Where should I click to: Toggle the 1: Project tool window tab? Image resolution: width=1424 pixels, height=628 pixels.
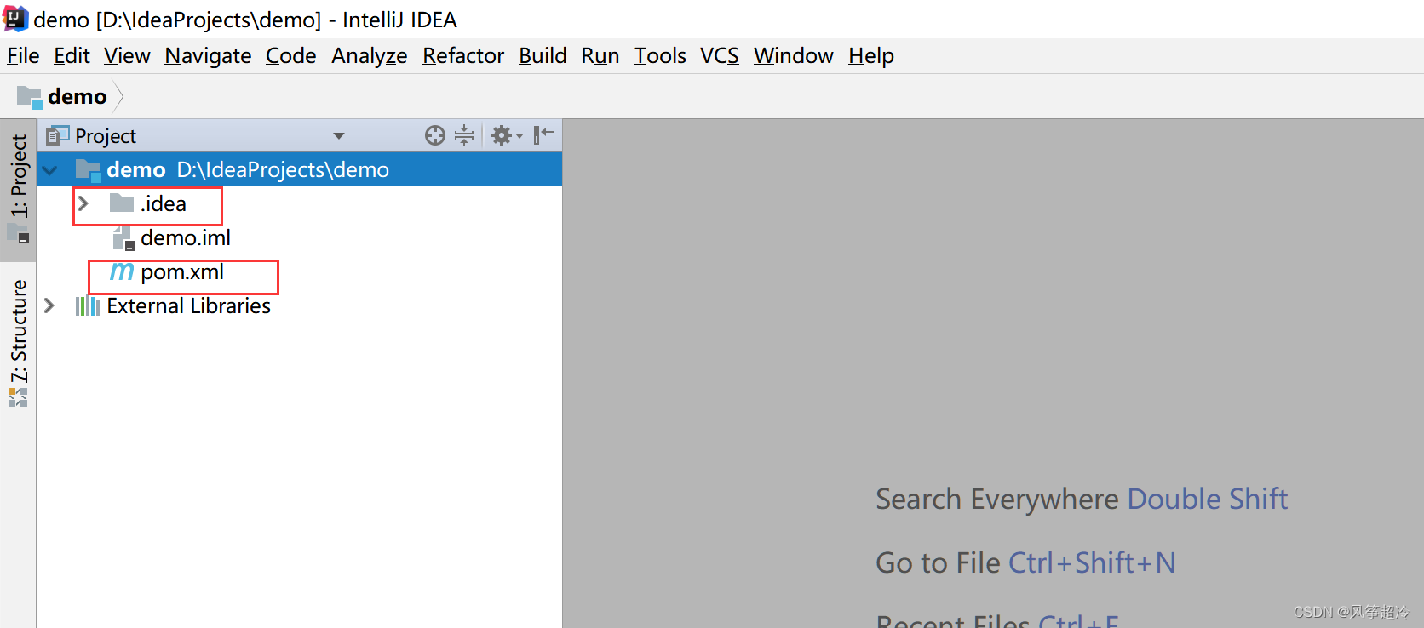19,187
